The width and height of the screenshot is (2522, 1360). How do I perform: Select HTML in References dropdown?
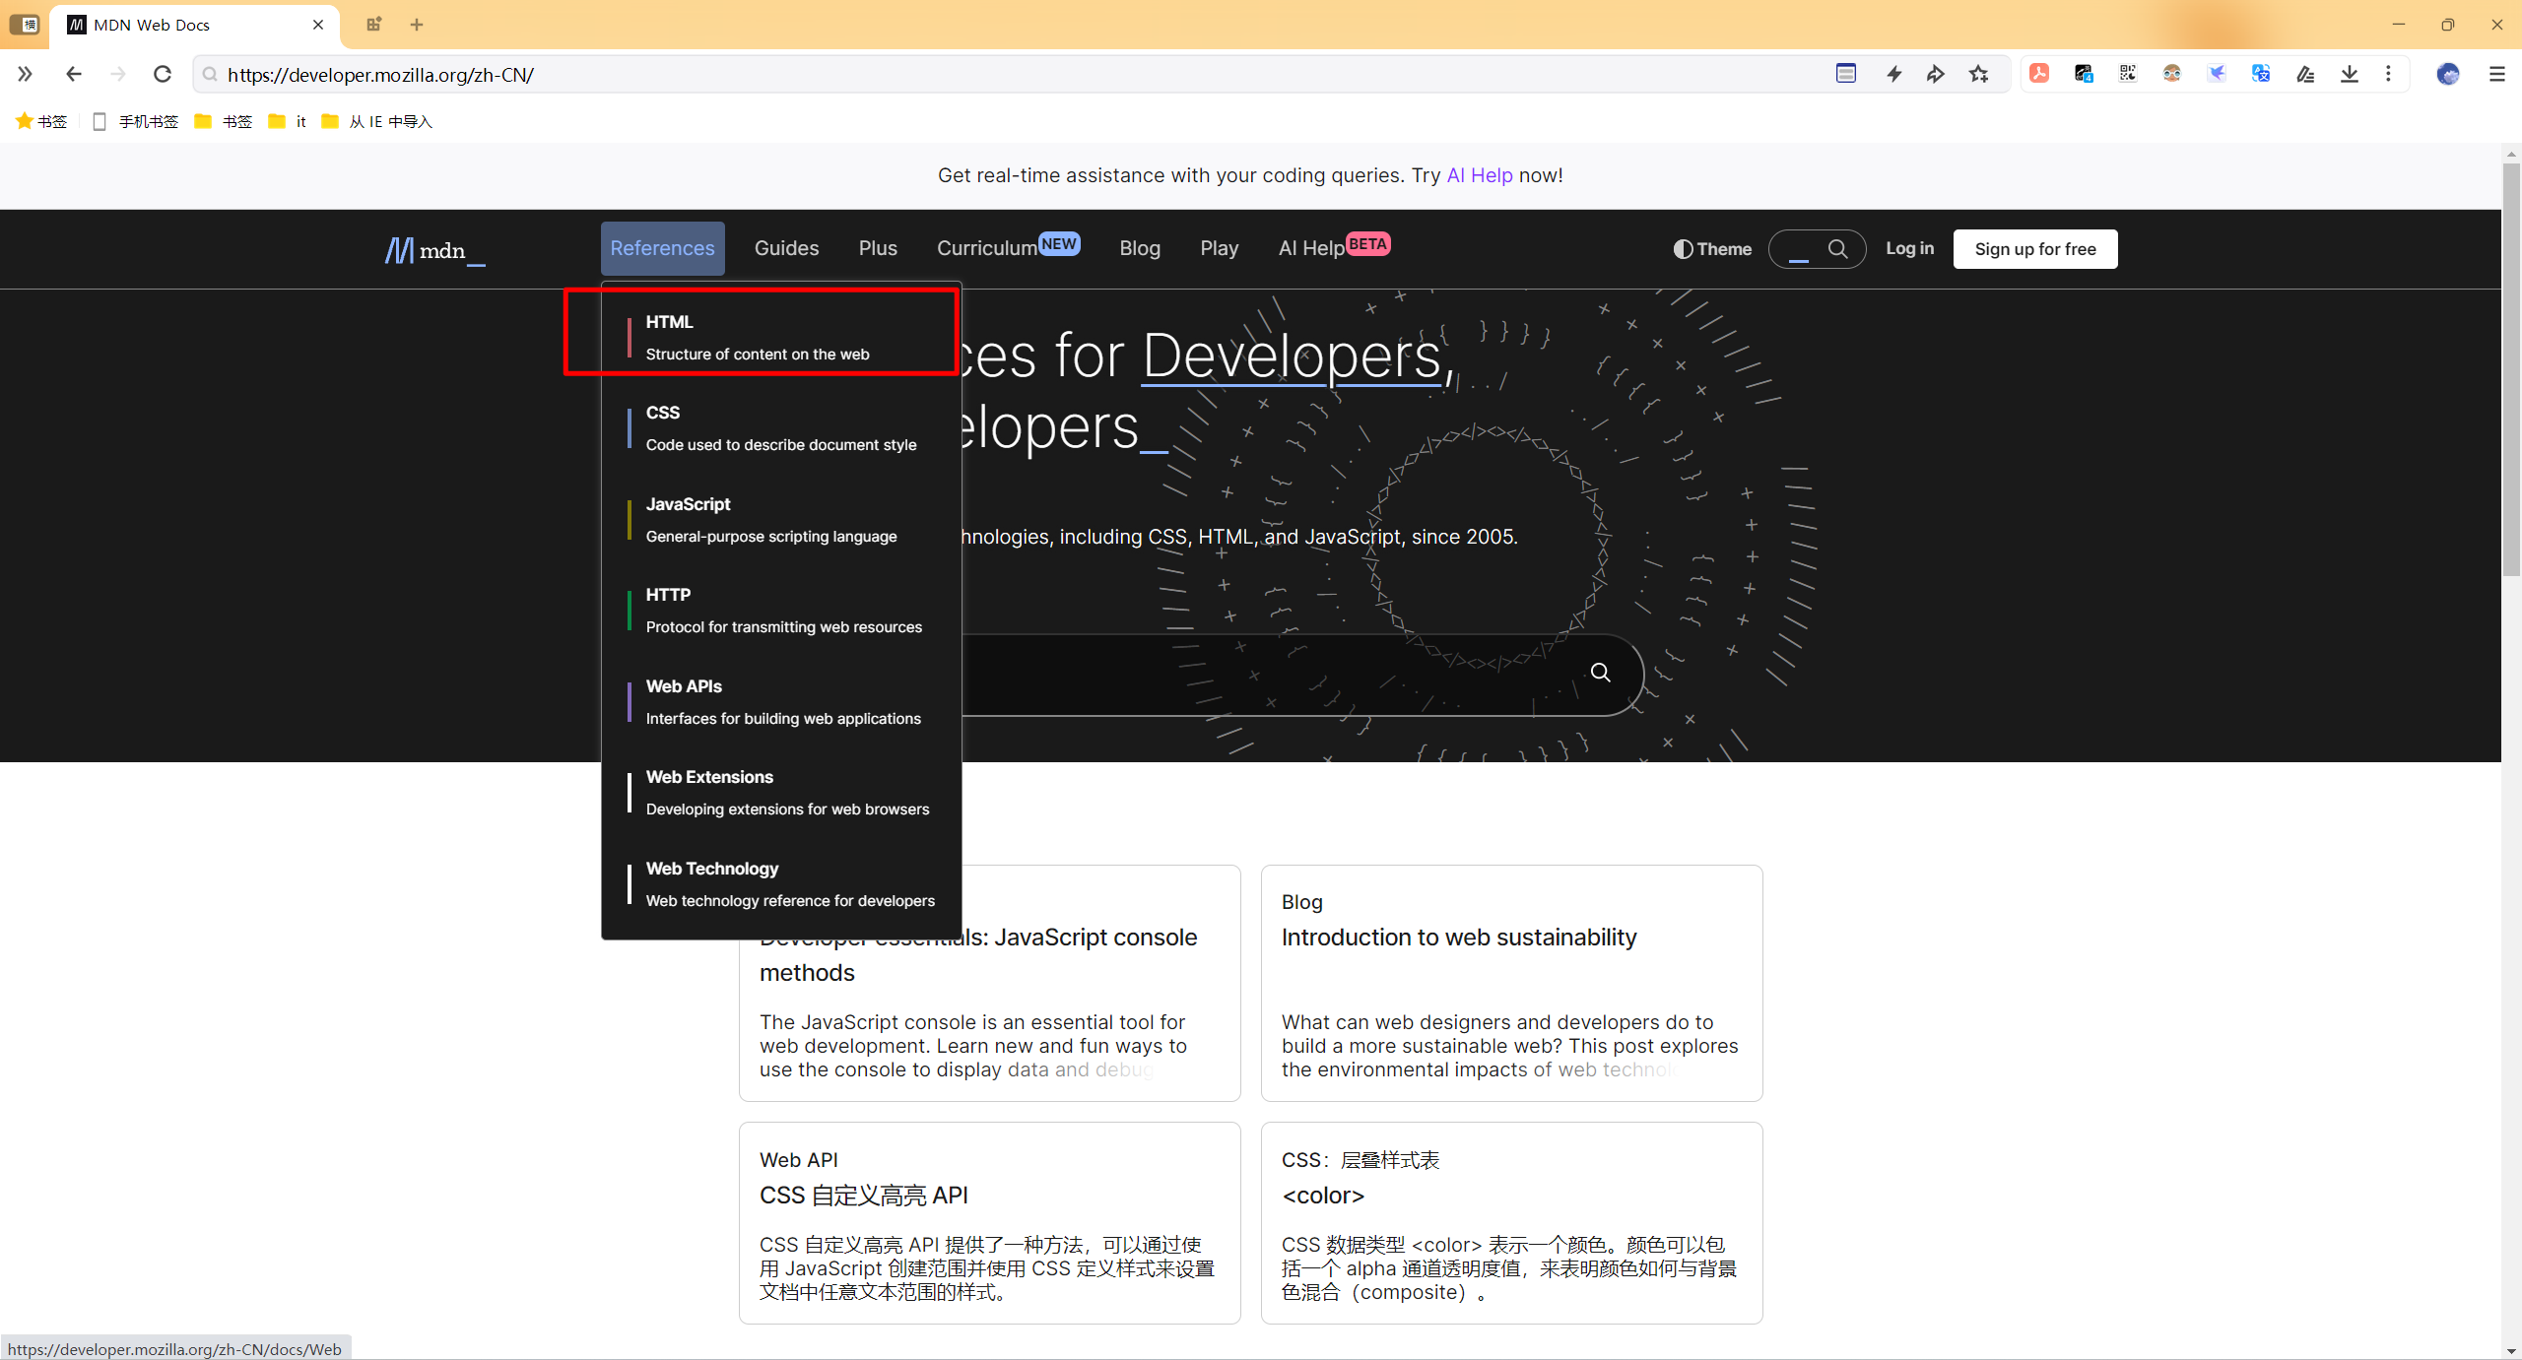(x=781, y=337)
